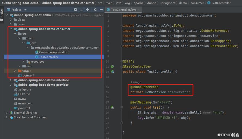Select ConsumerApplication class in tree
Image resolution: width=242 pixels, height=139 pixels.
click(54, 52)
